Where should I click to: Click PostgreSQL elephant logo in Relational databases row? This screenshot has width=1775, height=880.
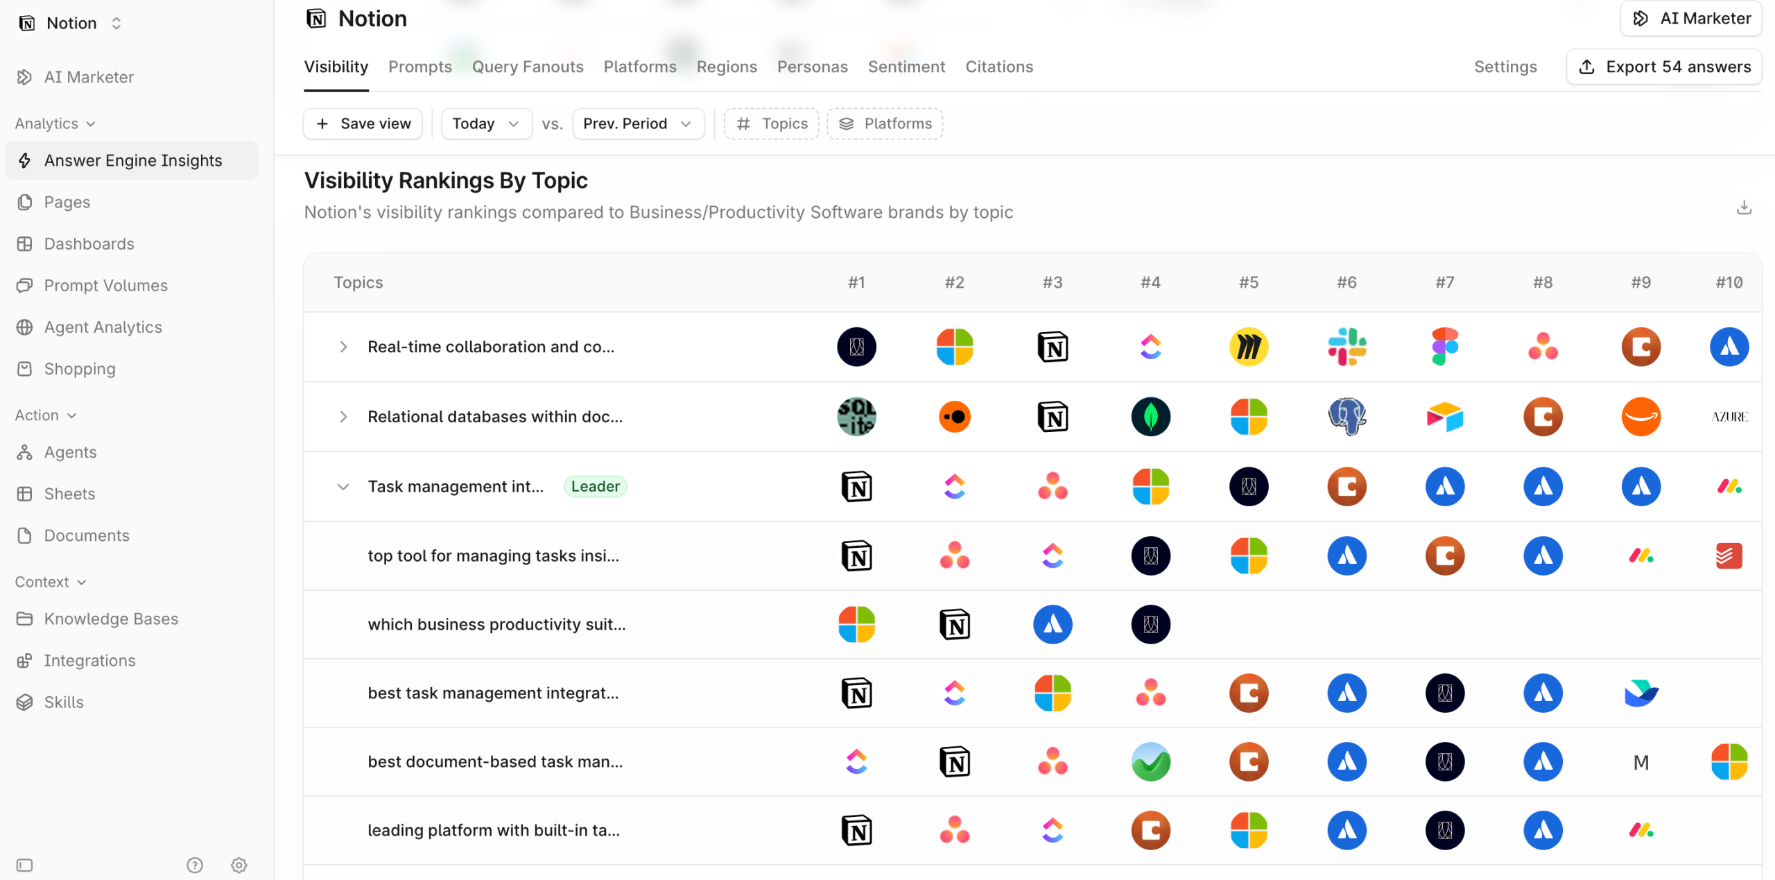point(1347,417)
